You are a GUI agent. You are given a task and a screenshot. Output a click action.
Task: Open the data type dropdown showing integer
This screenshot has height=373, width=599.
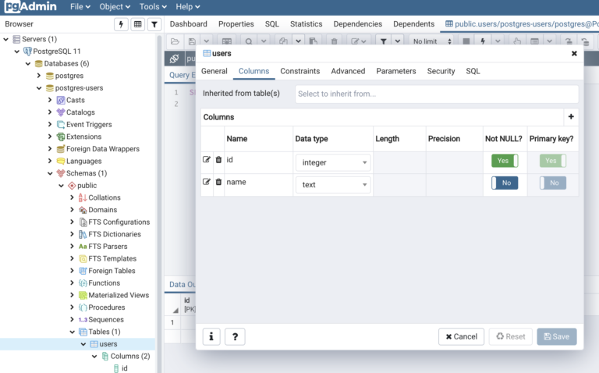332,162
